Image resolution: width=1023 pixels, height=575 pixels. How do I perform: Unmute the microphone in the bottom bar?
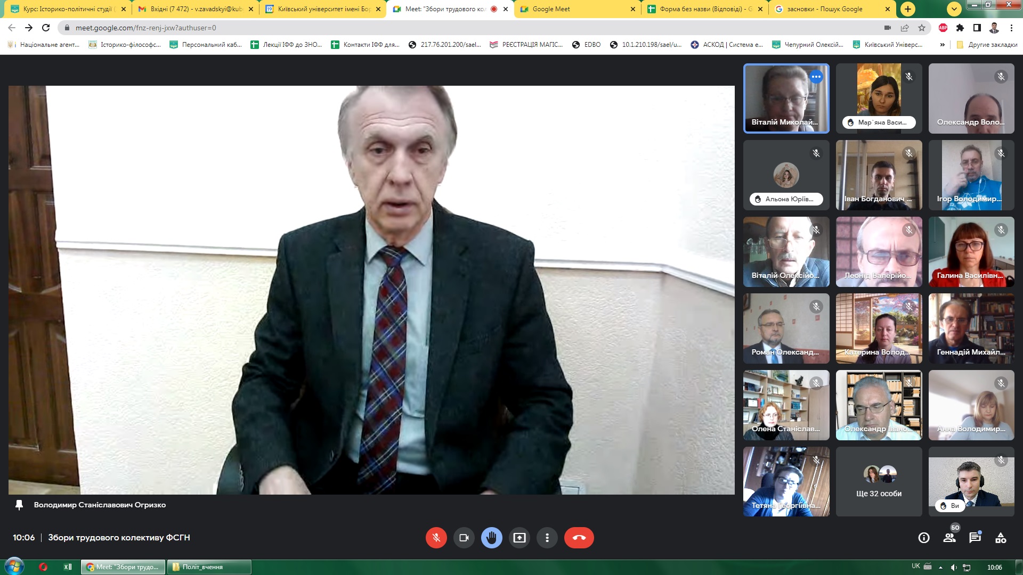[436, 538]
